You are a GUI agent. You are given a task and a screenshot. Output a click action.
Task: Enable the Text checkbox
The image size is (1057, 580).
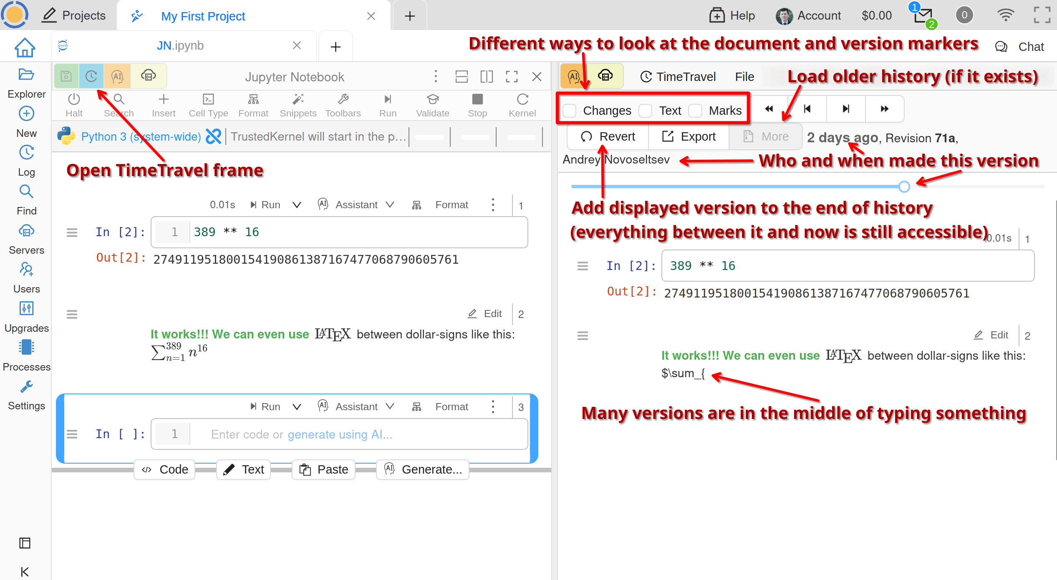(x=646, y=111)
